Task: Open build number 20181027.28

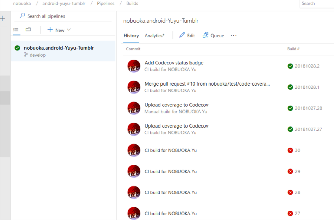Action: (x=308, y=108)
